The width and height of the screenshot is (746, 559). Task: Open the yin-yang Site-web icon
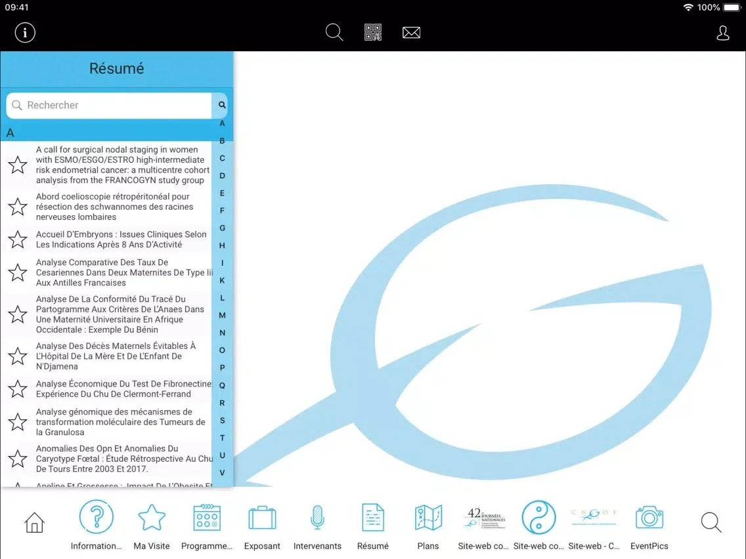[538, 517]
